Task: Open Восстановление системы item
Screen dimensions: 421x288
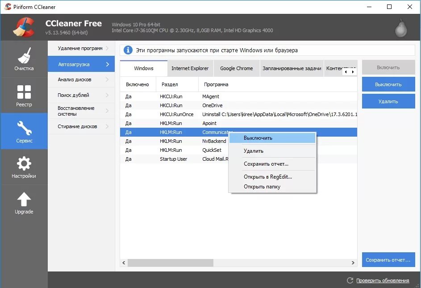Action: [81, 111]
